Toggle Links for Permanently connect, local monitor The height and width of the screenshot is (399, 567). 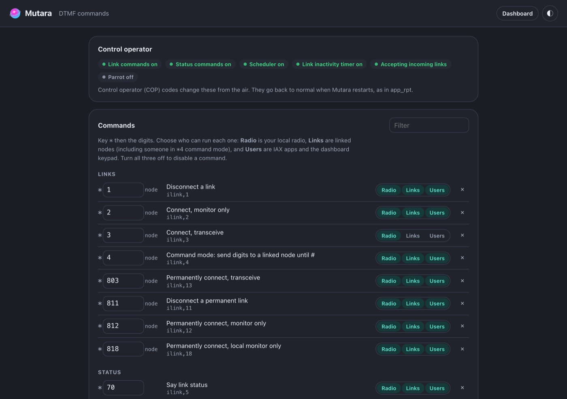(413, 349)
